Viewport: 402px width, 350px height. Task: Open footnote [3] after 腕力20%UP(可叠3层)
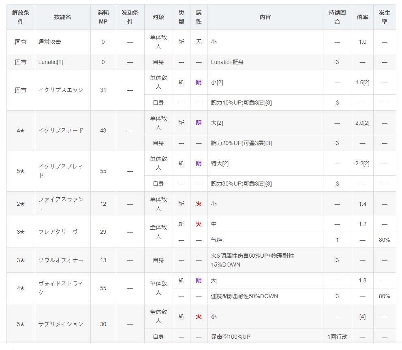(268, 143)
